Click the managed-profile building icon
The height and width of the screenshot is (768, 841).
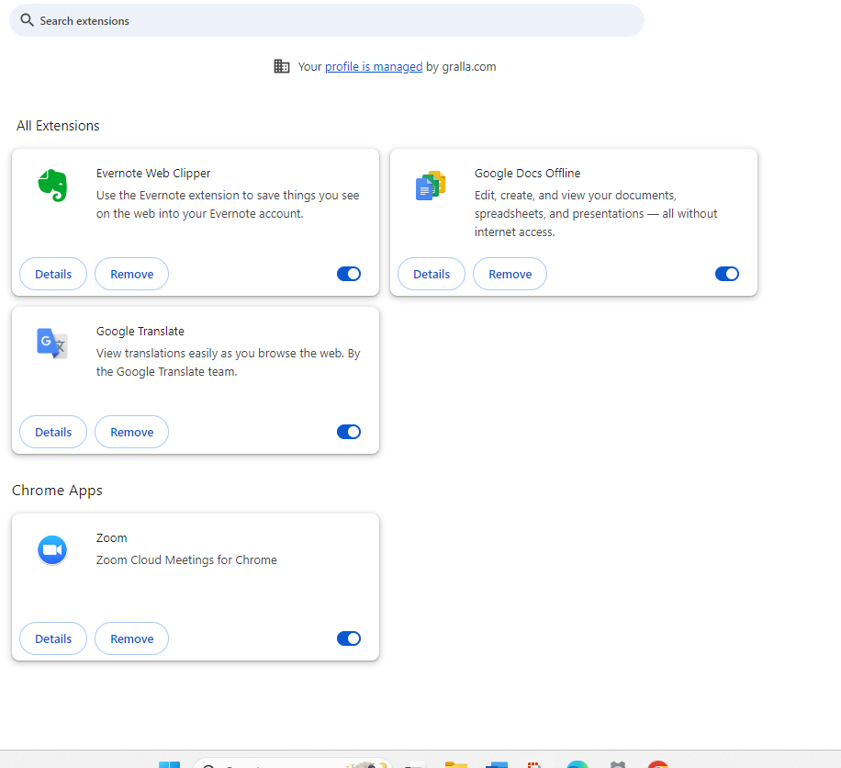282,66
